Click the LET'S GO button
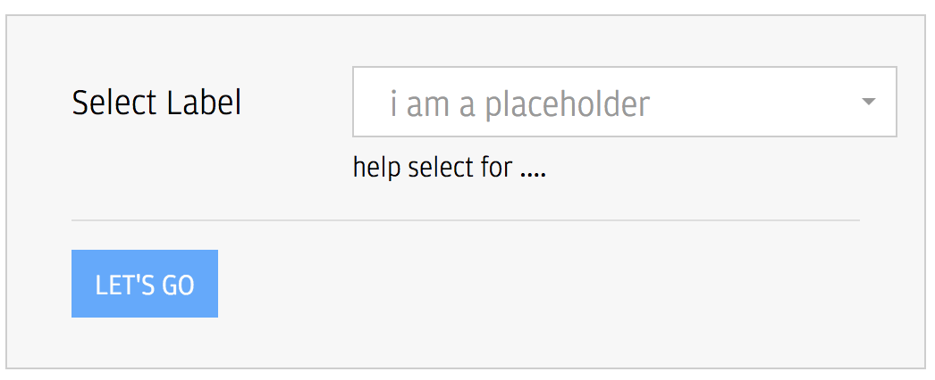Screen dimensions: 935x380 coord(145,284)
